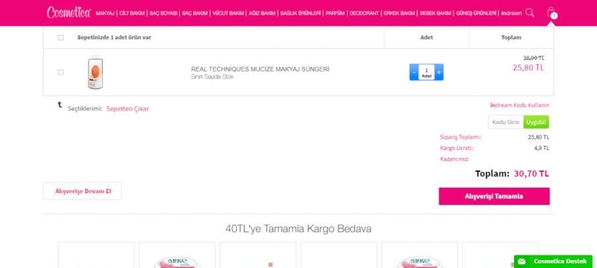Viewport: 597px width, 268px height.
Task: Open the AĞIZ BAKIM menu
Action: pos(262,13)
